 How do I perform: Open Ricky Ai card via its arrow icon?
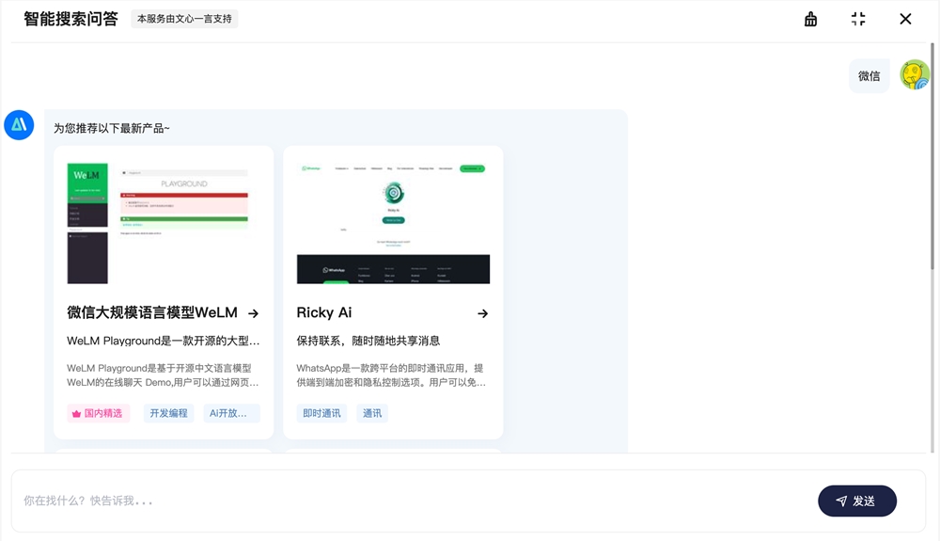[x=482, y=313]
